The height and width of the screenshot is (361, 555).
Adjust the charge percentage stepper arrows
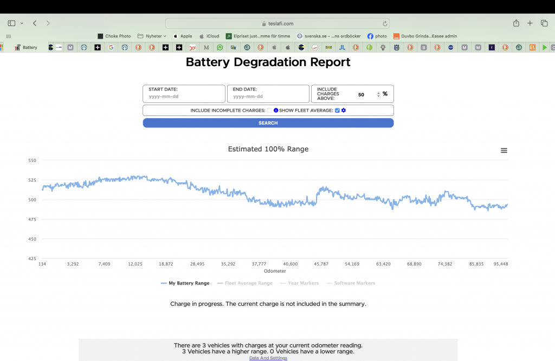378,94
